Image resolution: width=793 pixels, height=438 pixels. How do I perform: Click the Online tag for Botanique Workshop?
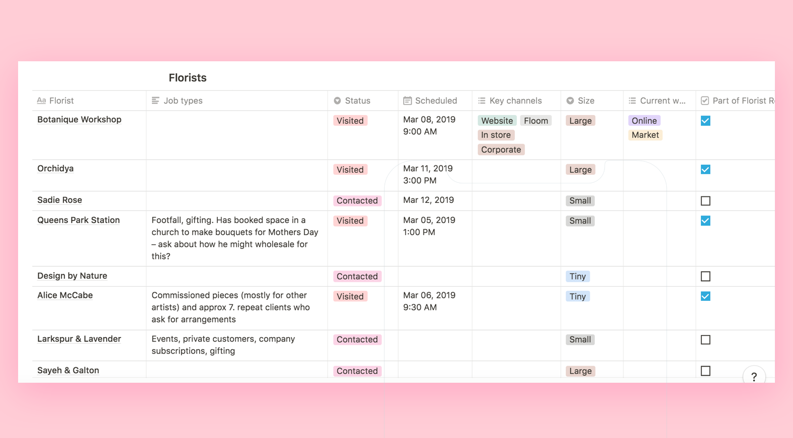644,121
